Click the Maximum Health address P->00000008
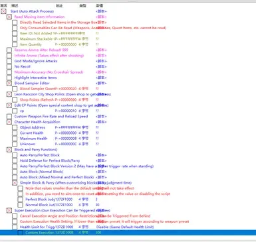 (66, 139)
